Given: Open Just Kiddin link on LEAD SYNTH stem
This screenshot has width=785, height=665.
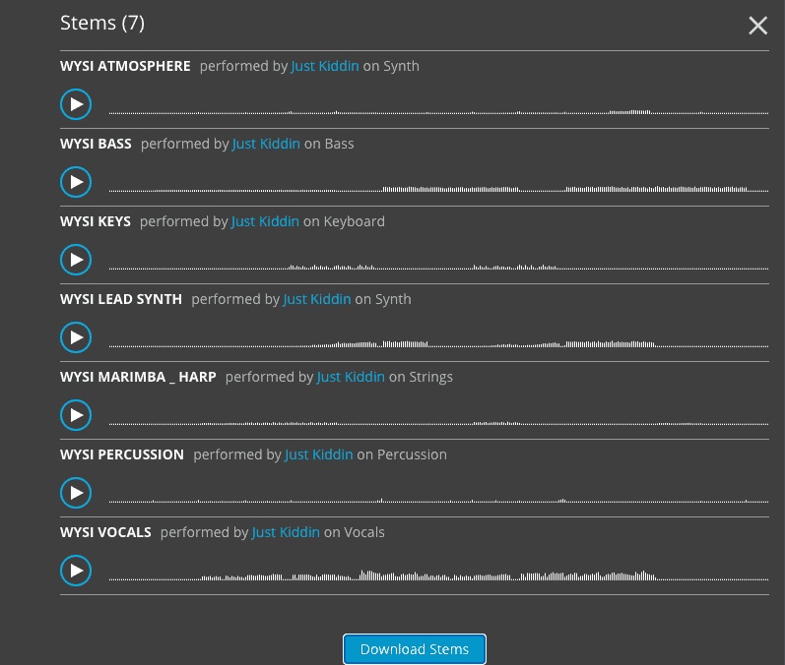Looking at the screenshot, I should [317, 299].
